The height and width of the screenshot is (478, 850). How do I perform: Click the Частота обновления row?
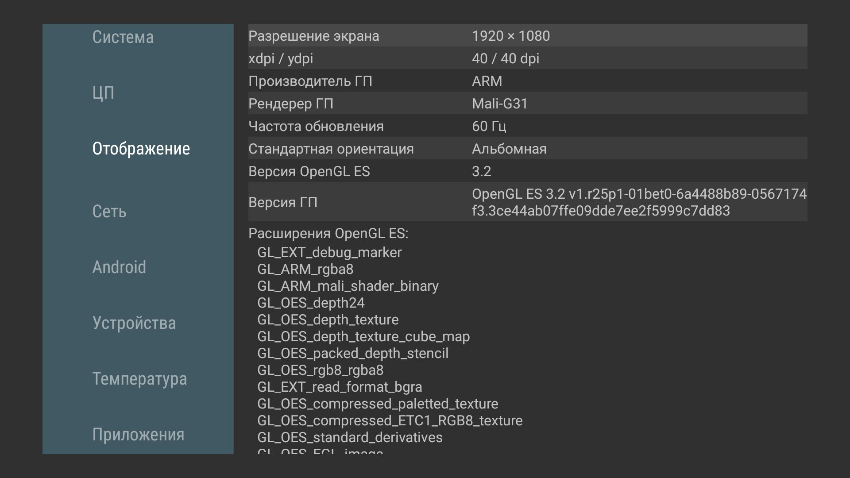pyautogui.click(x=527, y=126)
